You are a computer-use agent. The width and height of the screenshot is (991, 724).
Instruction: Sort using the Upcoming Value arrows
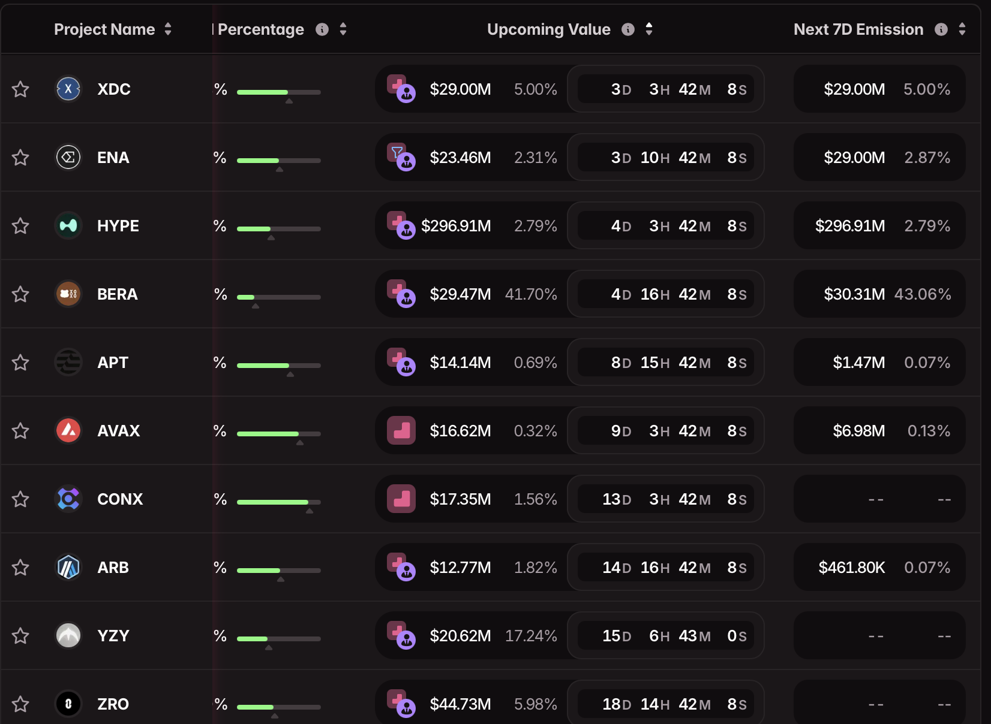click(x=649, y=29)
